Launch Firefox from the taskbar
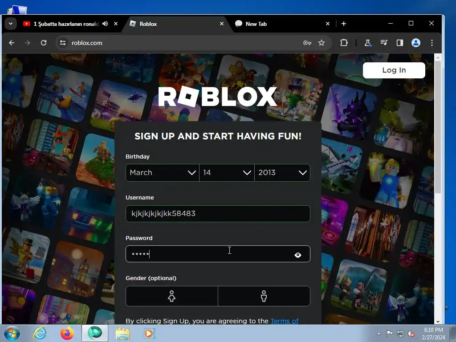 coord(67,333)
